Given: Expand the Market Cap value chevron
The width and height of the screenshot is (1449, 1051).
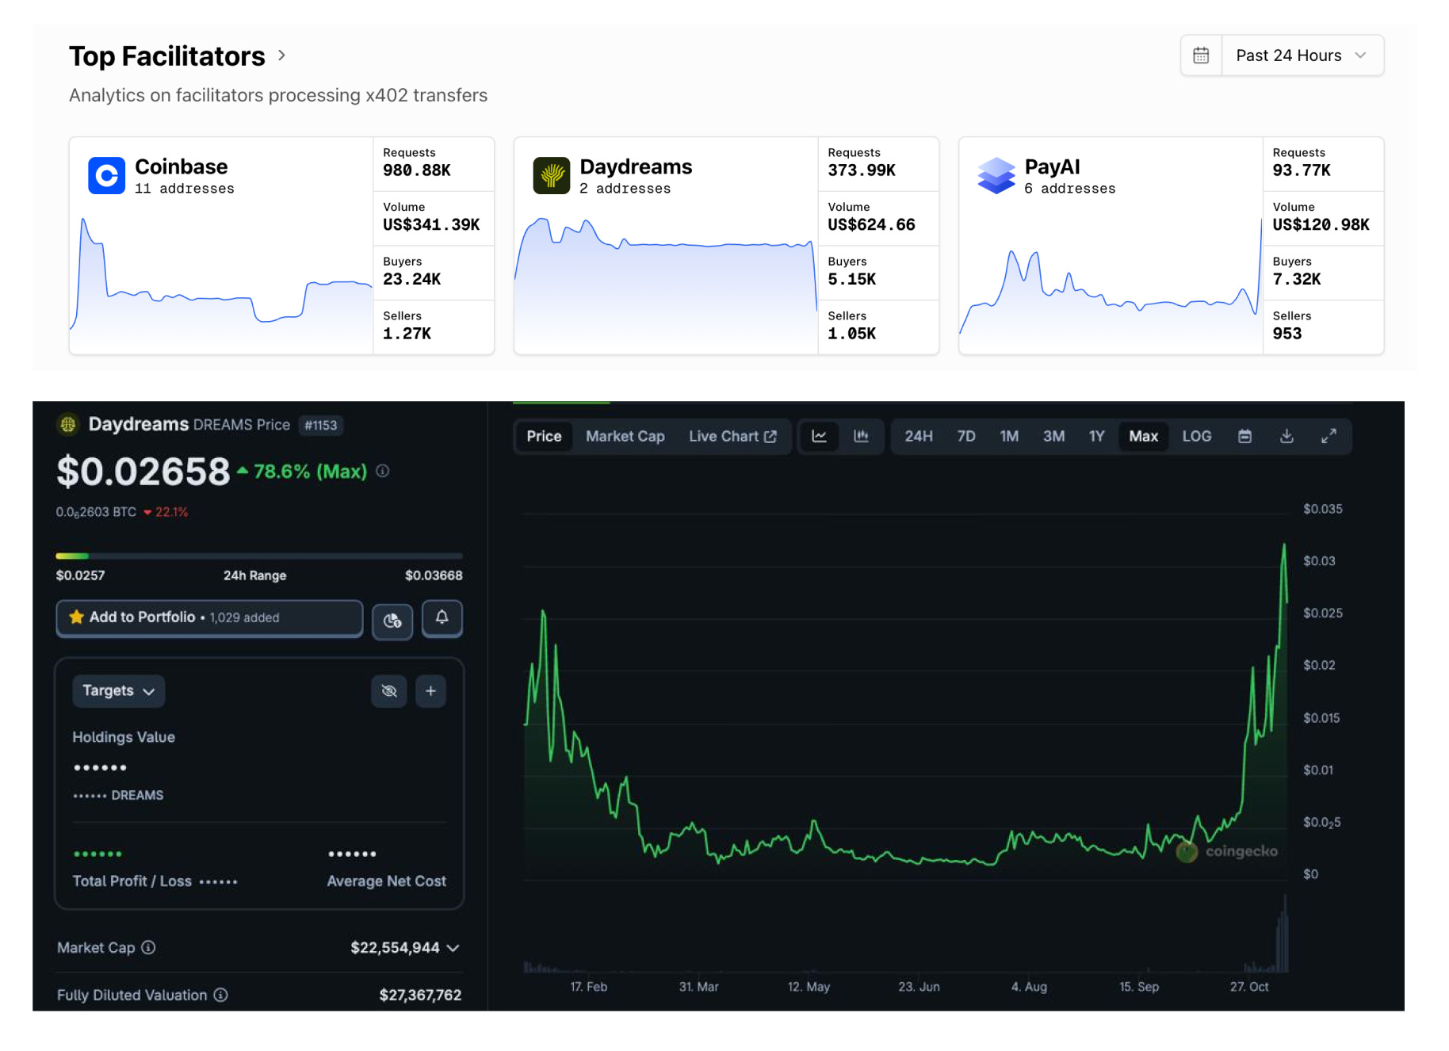Looking at the screenshot, I should [x=453, y=948].
